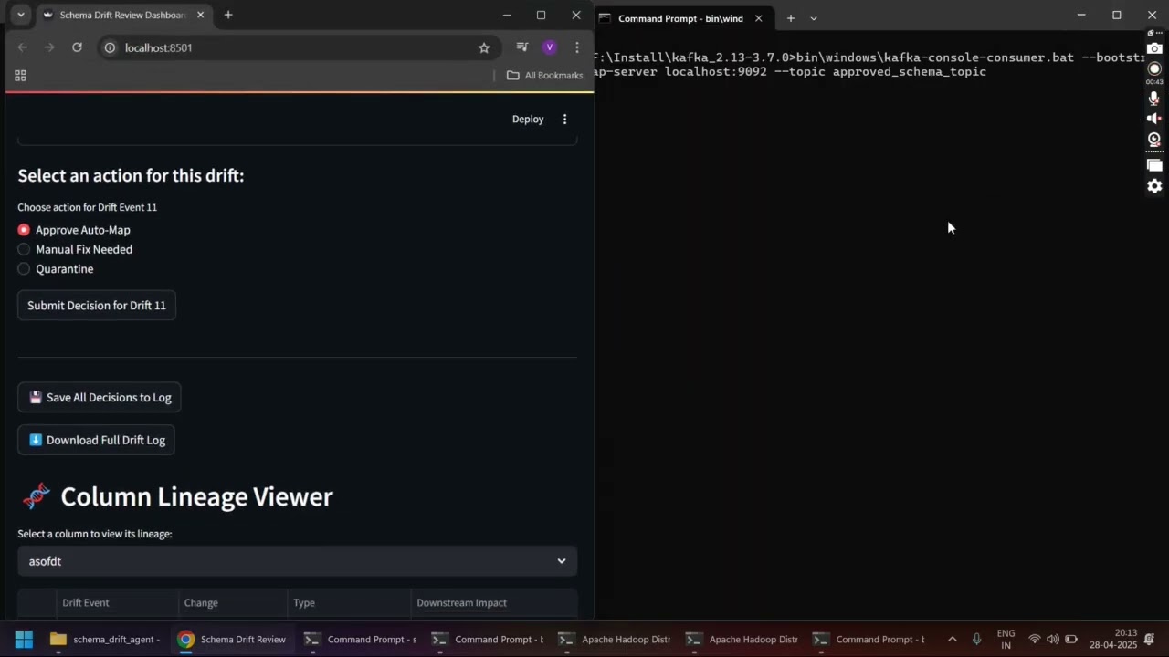Open the Chrome tab search dropdown
1169x657 pixels.
[x=20, y=15]
